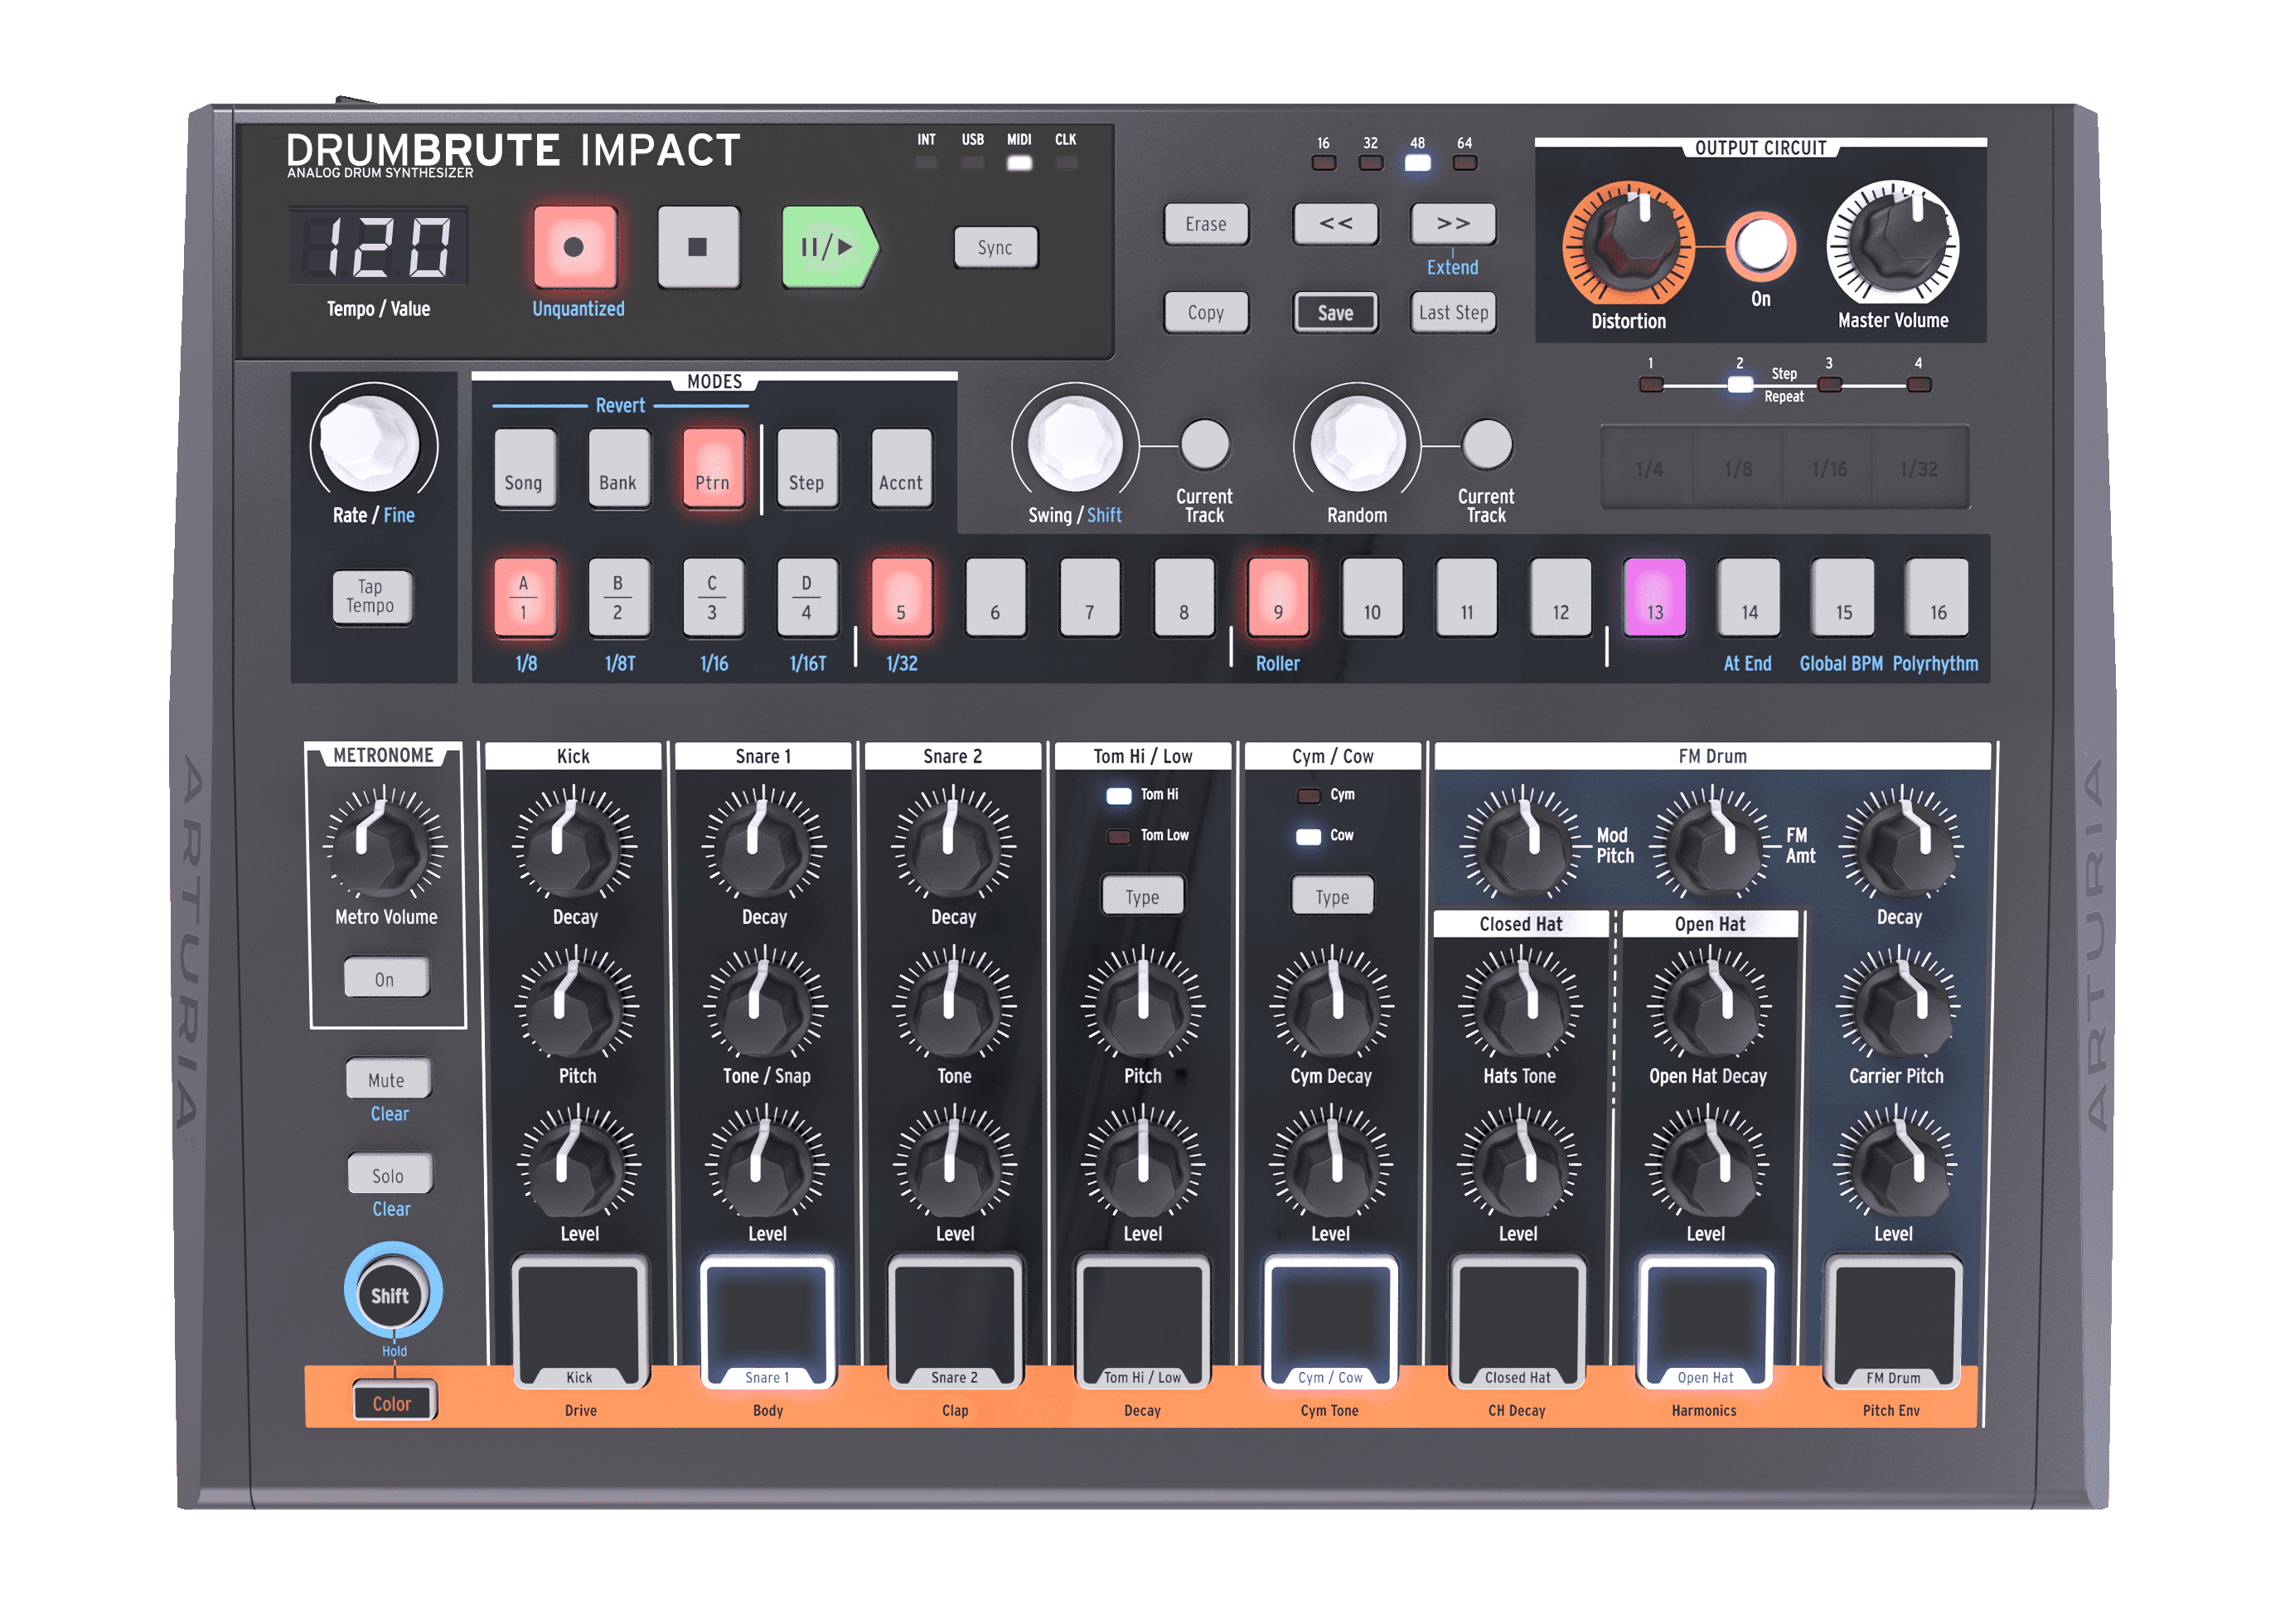The height and width of the screenshot is (1624, 2285).
Task: Click the white Rate / Fine knob
Action: point(370,442)
